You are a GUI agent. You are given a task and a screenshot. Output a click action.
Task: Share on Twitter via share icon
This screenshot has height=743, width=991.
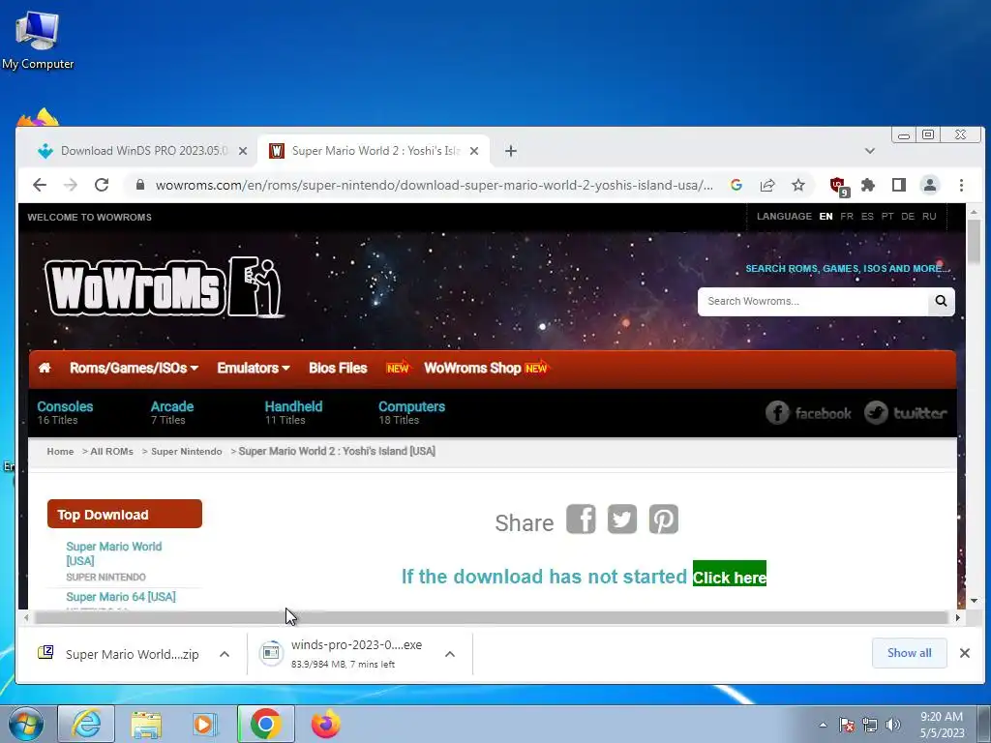click(x=622, y=520)
